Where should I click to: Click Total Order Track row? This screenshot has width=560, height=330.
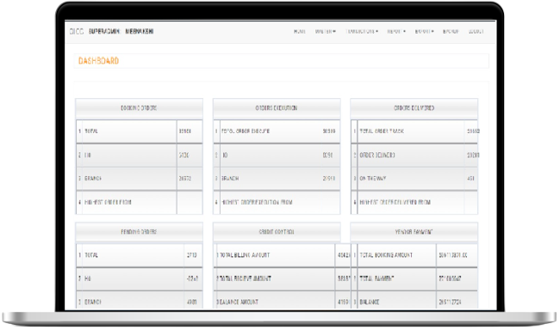pyautogui.click(x=414, y=131)
